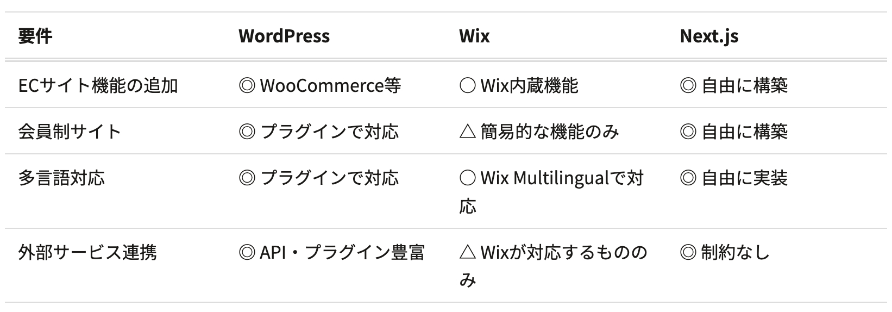Select the Wix内蔵機能 cell

coord(519,86)
